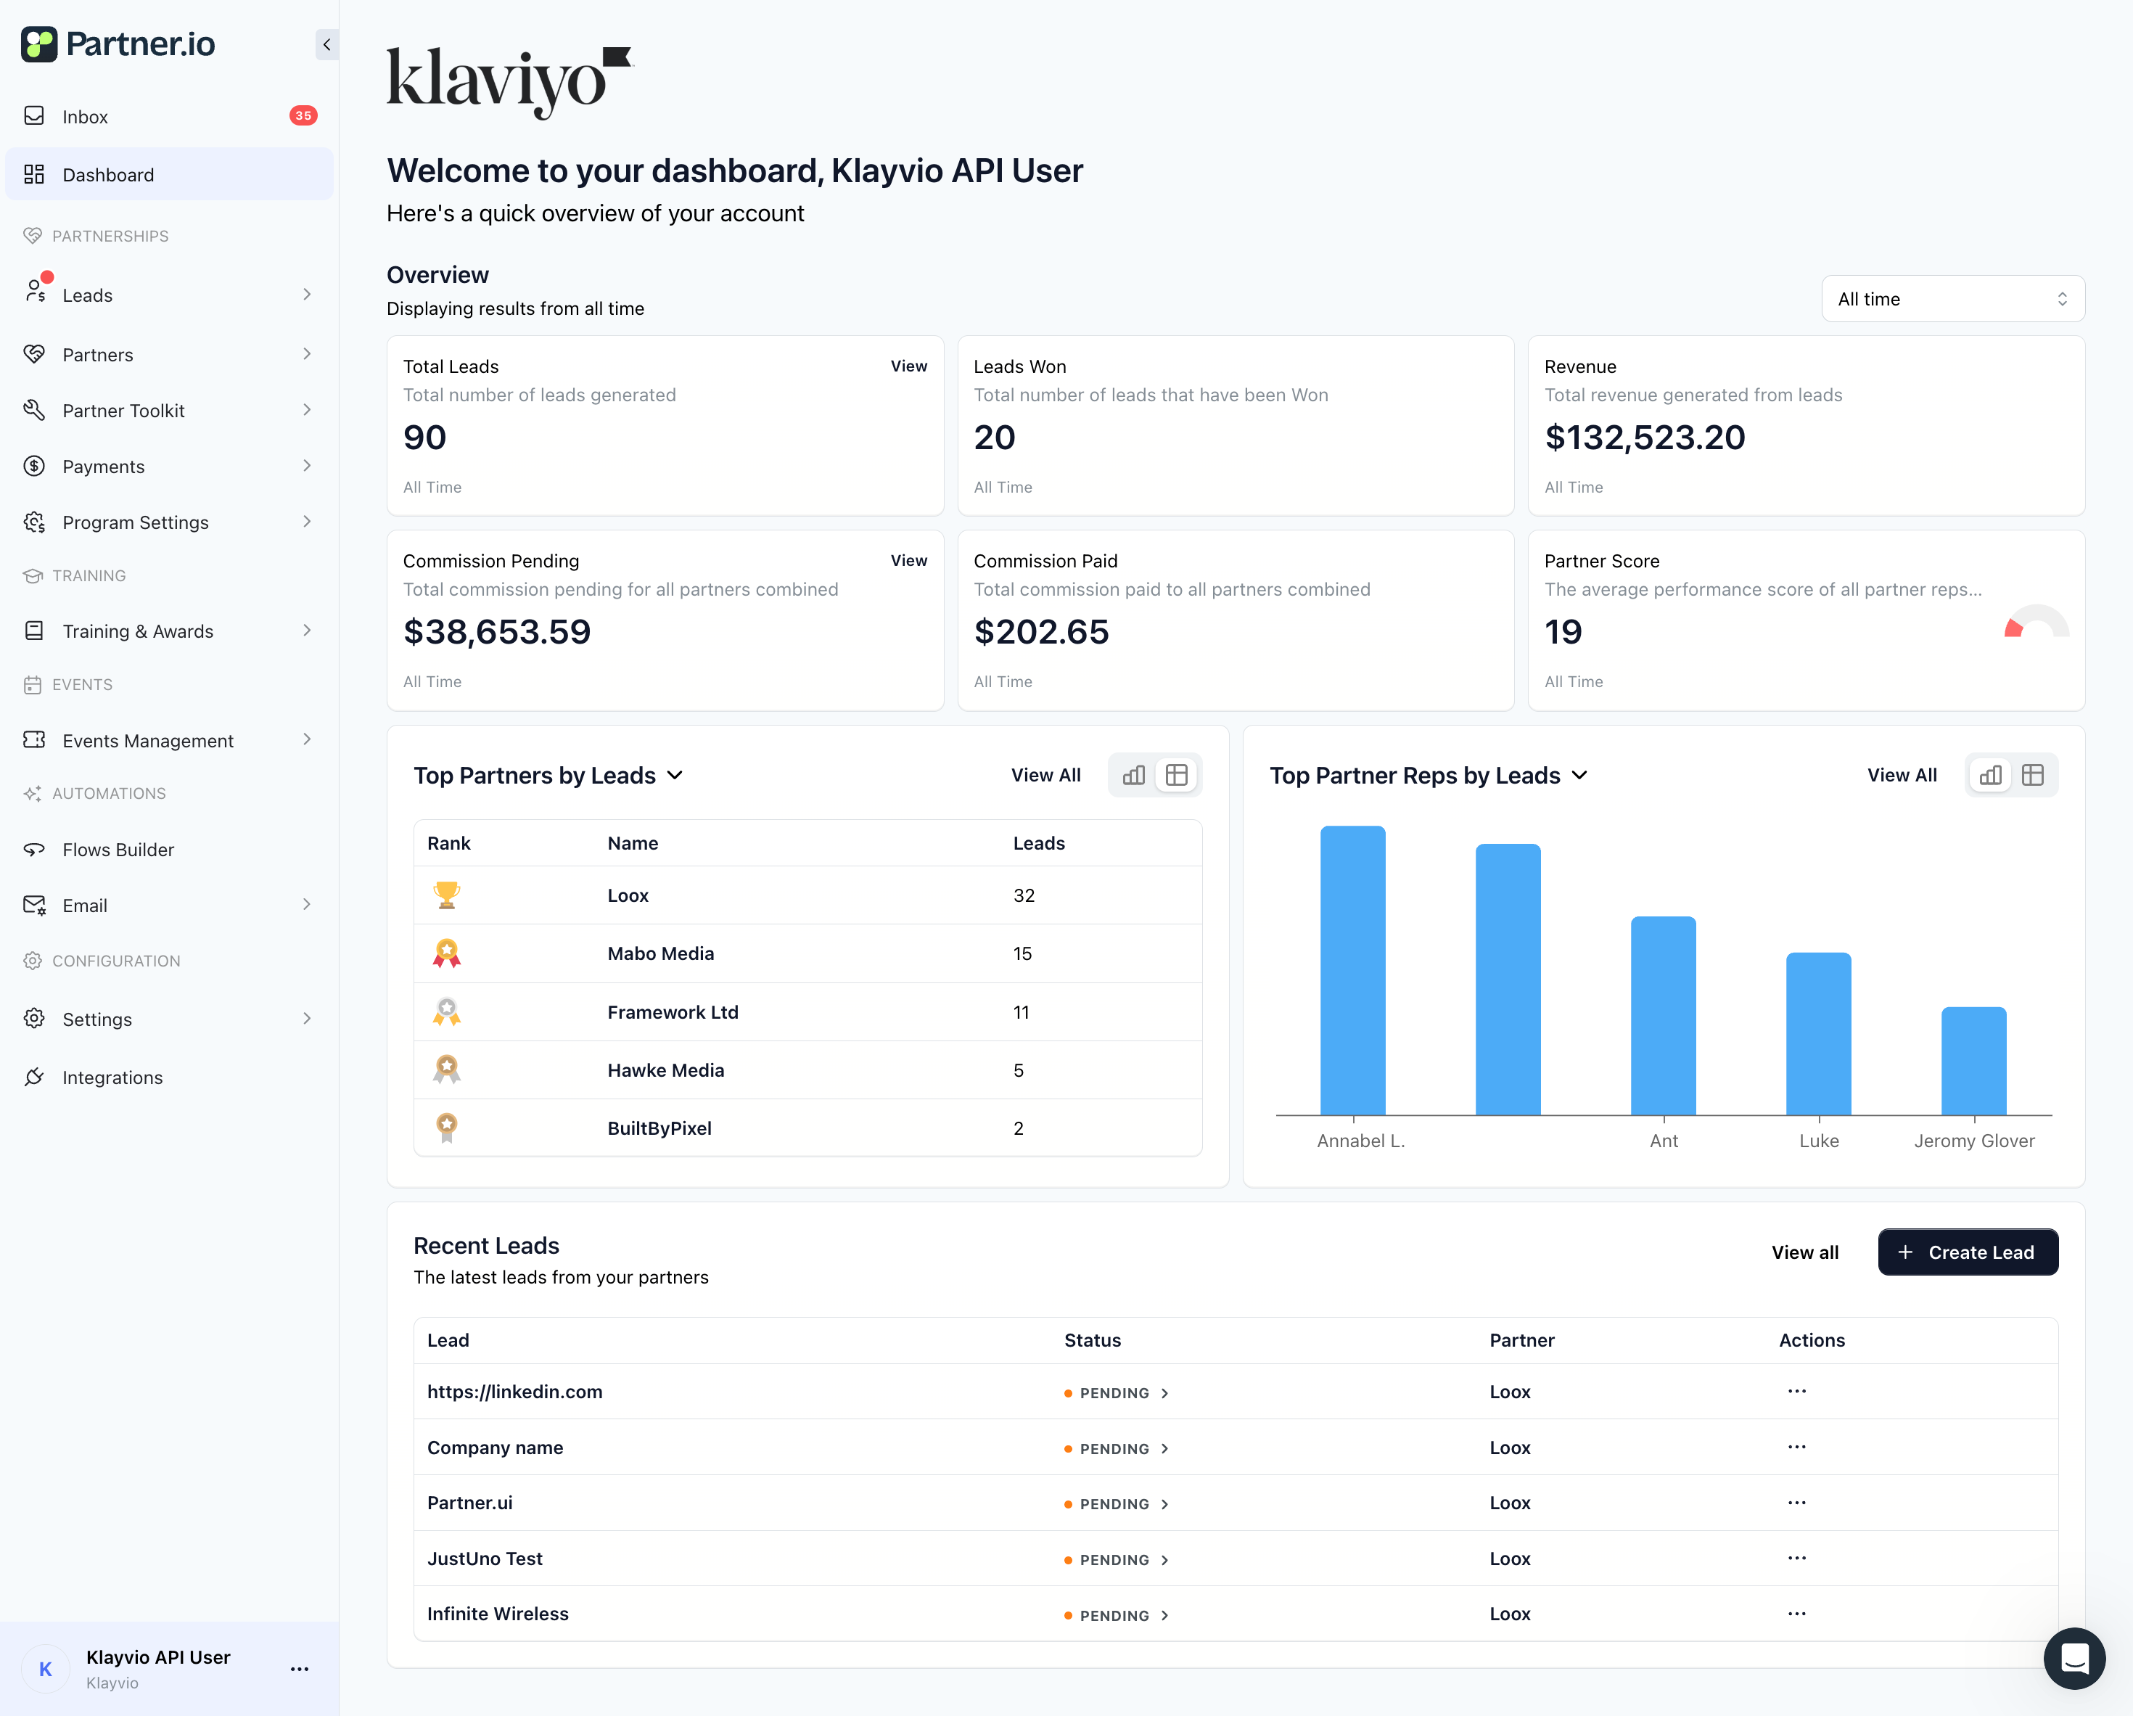Open Flows Builder in the sidebar
This screenshot has width=2133, height=1716.
(118, 849)
